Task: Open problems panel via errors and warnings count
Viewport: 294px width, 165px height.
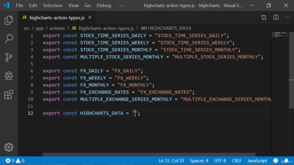Action: (x=15, y=161)
